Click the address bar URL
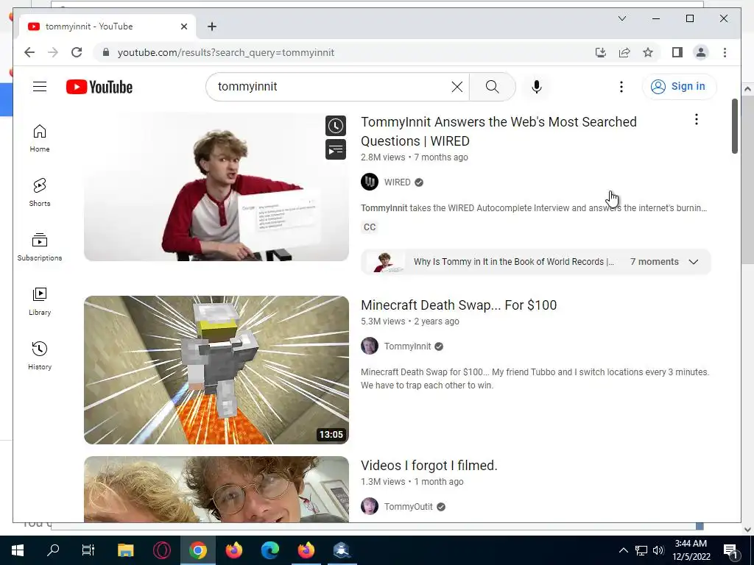The width and height of the screenshot is (754, 565). 226,53
